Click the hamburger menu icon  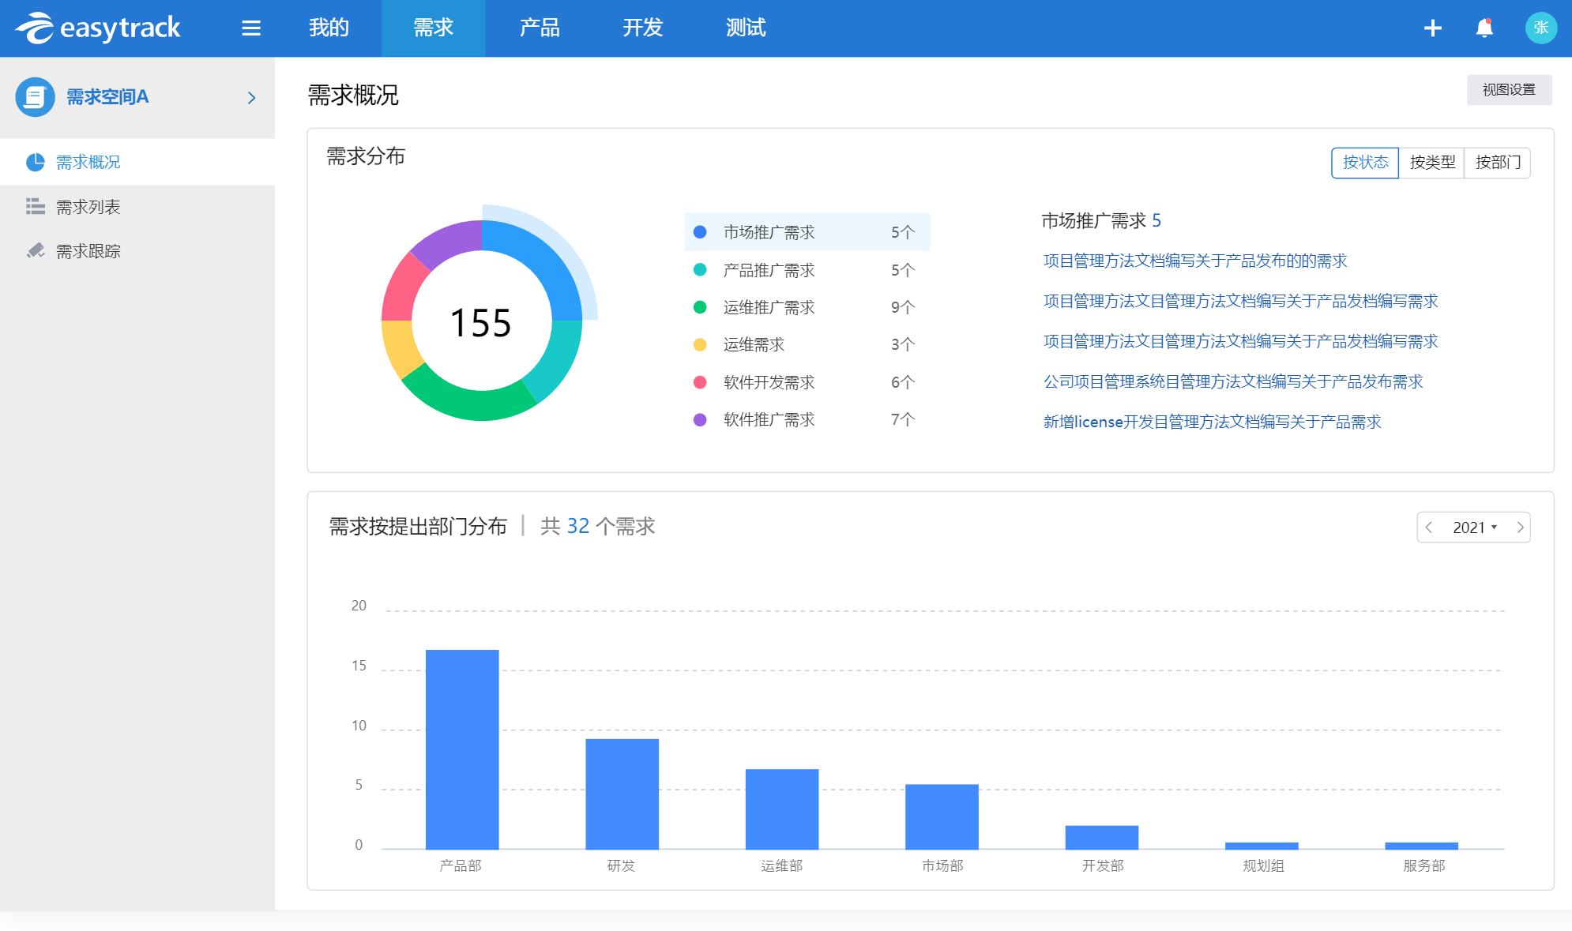pyautogui.click(x=251, y=28)
